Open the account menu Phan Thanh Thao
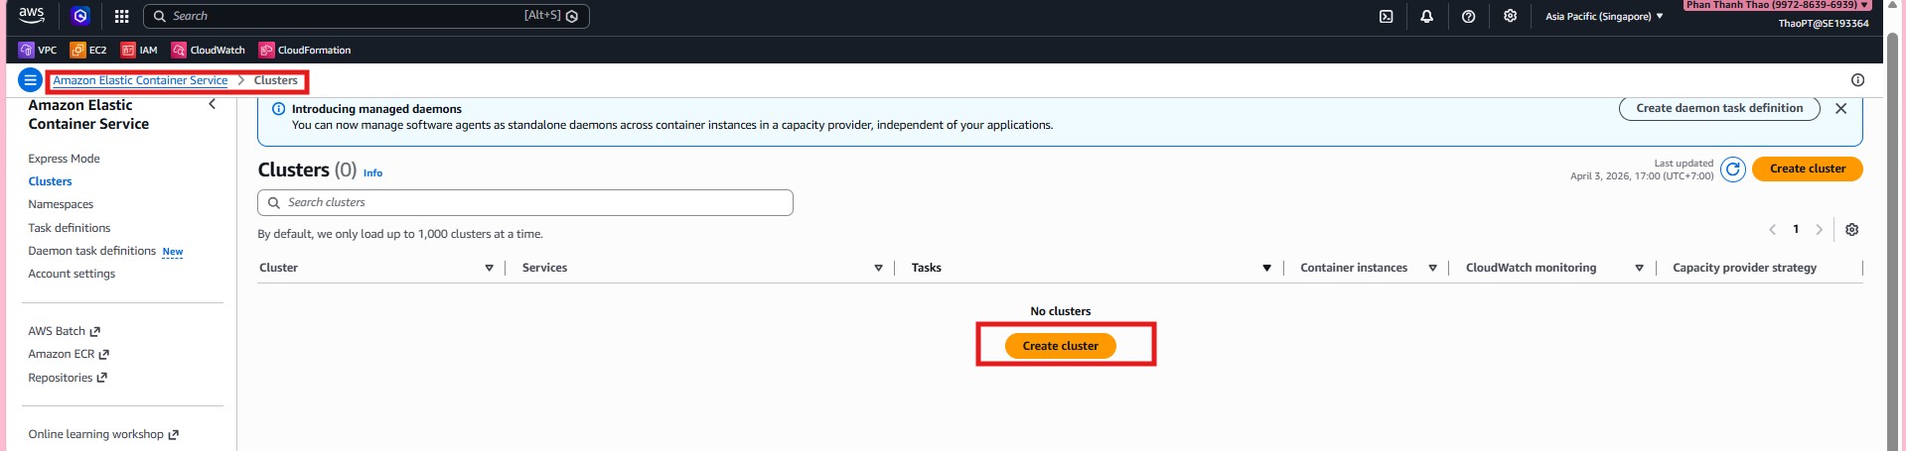 tap(1777, 5)
